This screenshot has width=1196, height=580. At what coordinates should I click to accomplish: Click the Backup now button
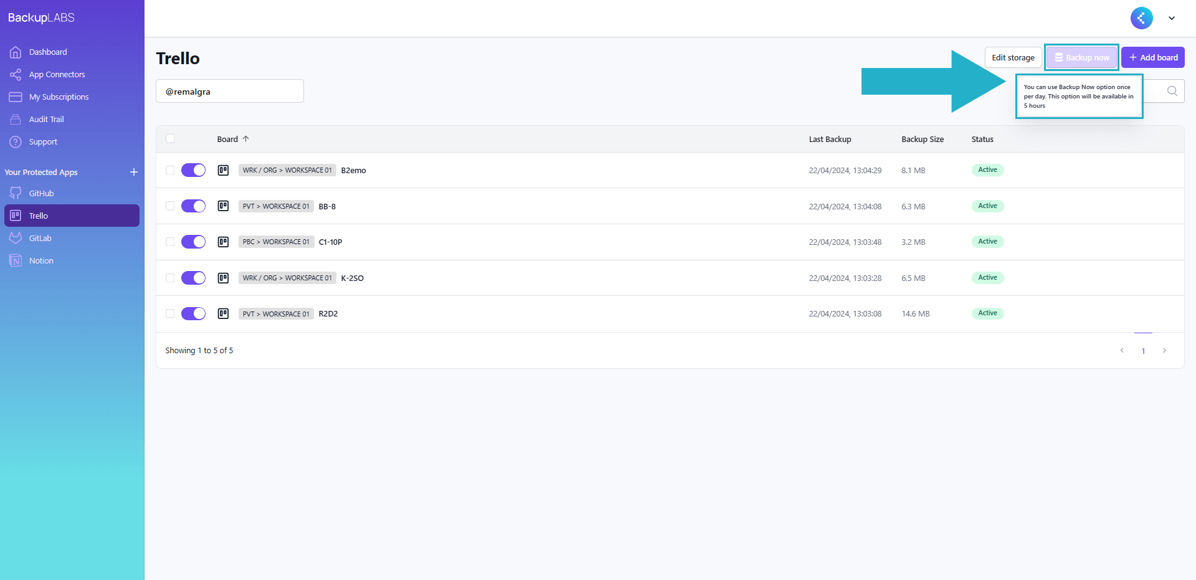point(1082,57)
